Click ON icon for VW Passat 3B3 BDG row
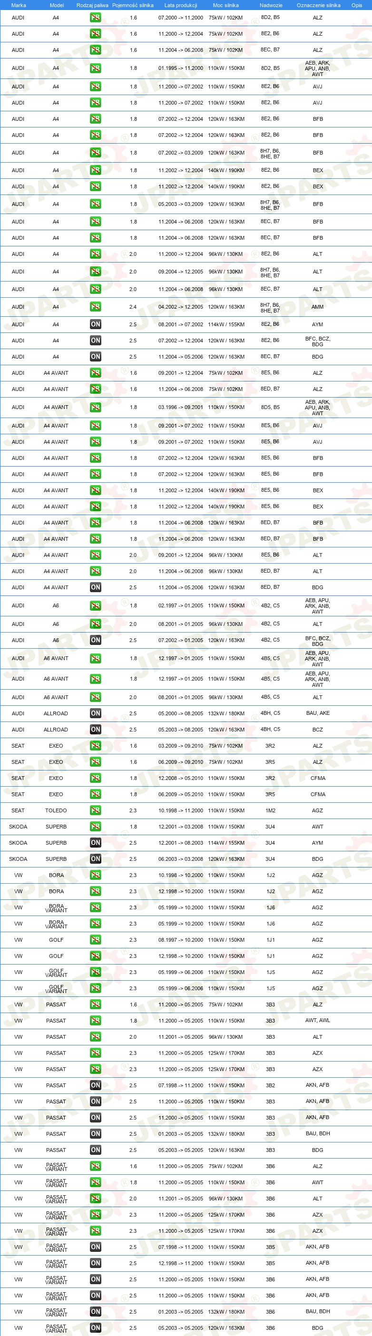This screenshot has width=372, height=1336. click(96, 1150)
